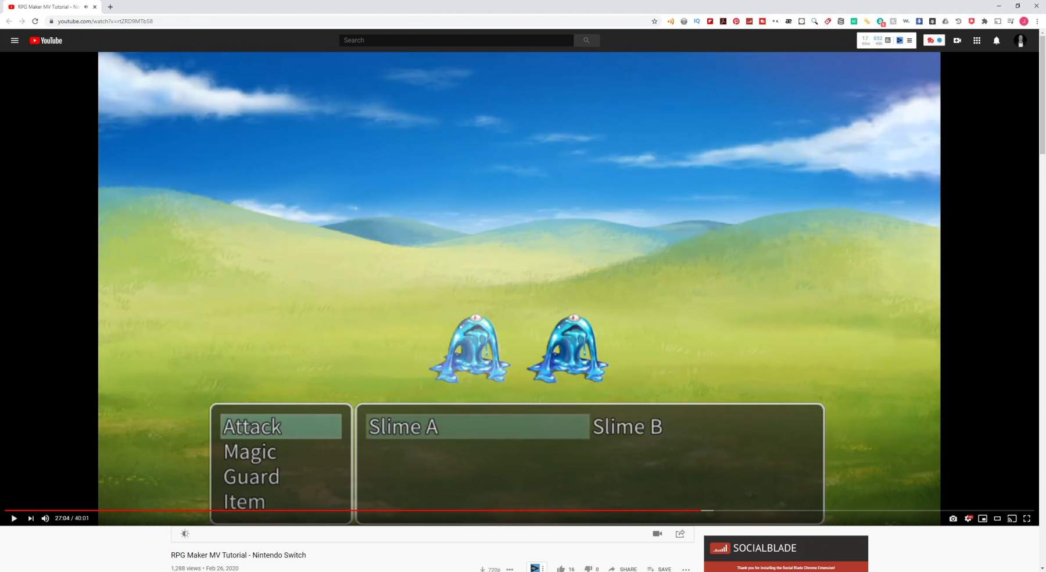Open the YouTube apps grid
This screenshot has width=1046, height=572.
(x=977, y=40)
